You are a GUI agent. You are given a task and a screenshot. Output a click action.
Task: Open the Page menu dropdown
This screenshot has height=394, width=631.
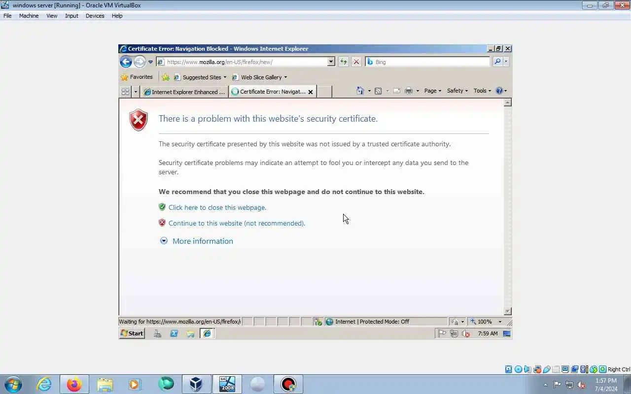[x=432, y=91]
